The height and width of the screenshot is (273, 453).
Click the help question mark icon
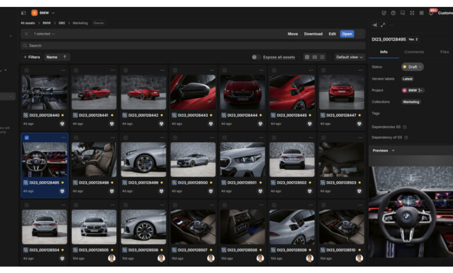click(393, 13)
